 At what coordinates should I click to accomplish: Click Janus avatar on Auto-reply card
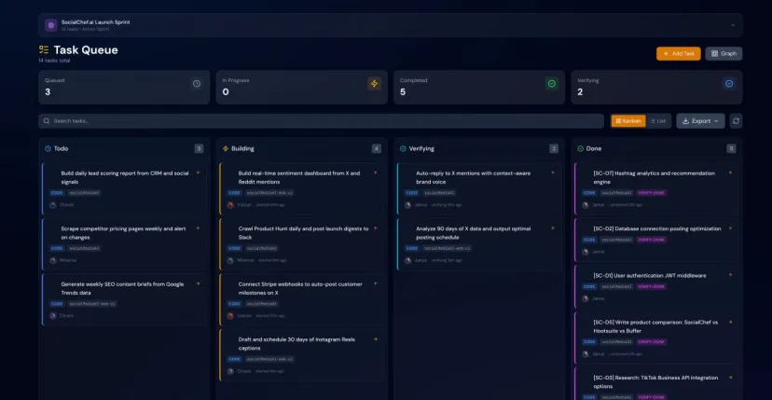click(x=407, y=205)
